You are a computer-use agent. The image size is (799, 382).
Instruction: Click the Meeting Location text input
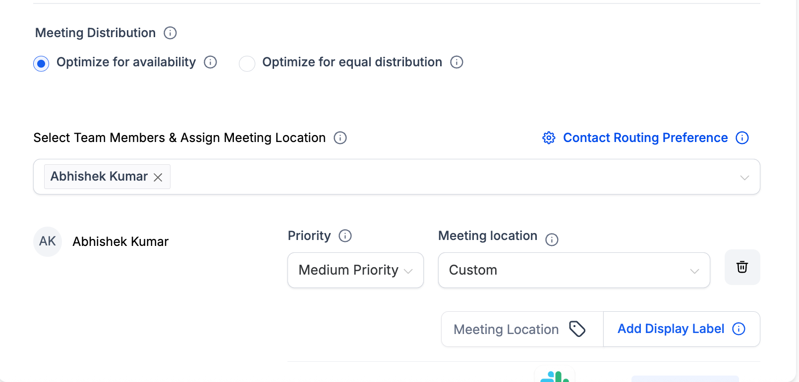pyautogui.click(x=506, y=330)
